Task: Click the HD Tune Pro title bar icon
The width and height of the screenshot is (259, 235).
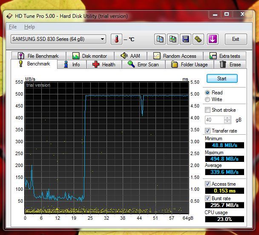Action: [x=9, y=16]
